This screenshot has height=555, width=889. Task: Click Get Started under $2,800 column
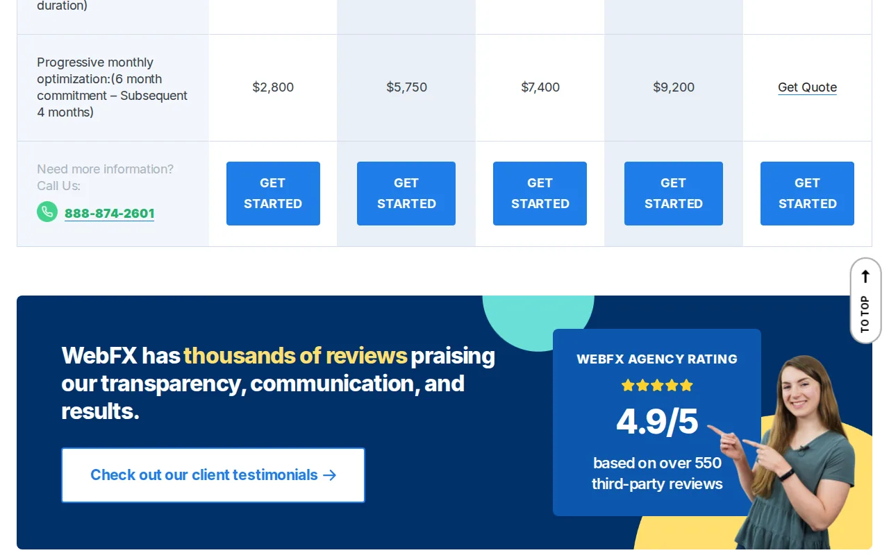point(273,194)
